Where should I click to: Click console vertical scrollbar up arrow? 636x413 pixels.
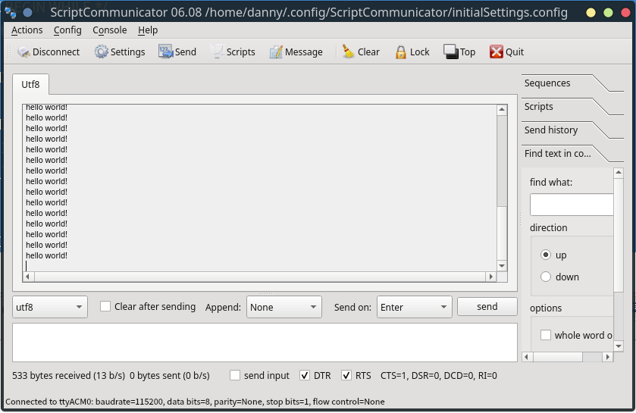click(502, 109)
